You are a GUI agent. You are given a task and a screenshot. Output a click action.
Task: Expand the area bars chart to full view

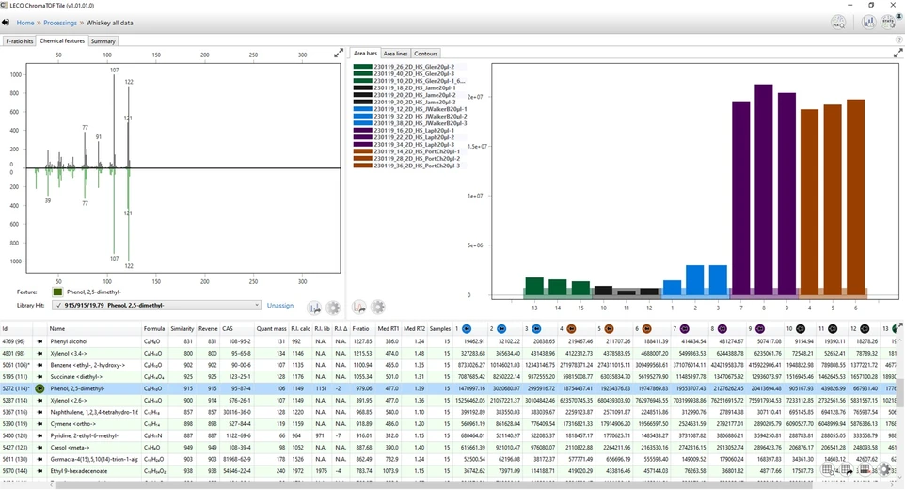(x=898, y=53)
